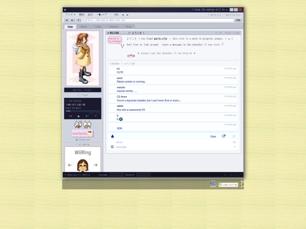Open the emoji picker beside the message field
The image size is (306, 229).
(x=112, y=147)
